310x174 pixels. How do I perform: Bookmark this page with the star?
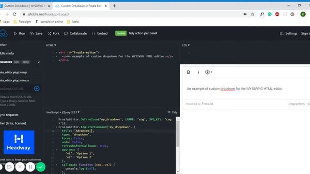253,14
